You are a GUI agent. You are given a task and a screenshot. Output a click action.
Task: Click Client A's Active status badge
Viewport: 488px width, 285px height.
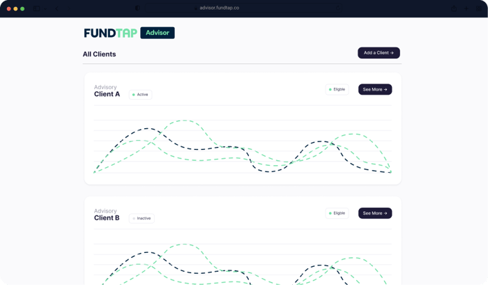(x=140, y=95)
